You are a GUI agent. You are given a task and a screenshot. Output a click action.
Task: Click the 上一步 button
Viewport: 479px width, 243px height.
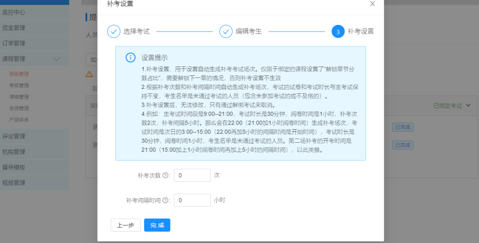pyautogui.click(x=125, y=225)
